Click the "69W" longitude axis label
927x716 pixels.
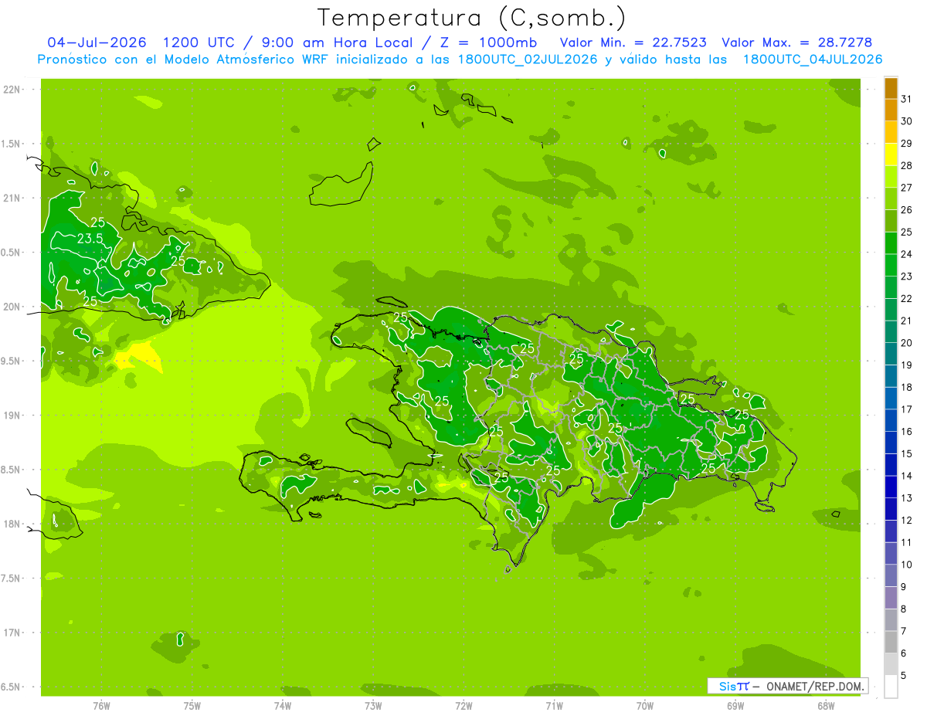(x=735, y=705)
